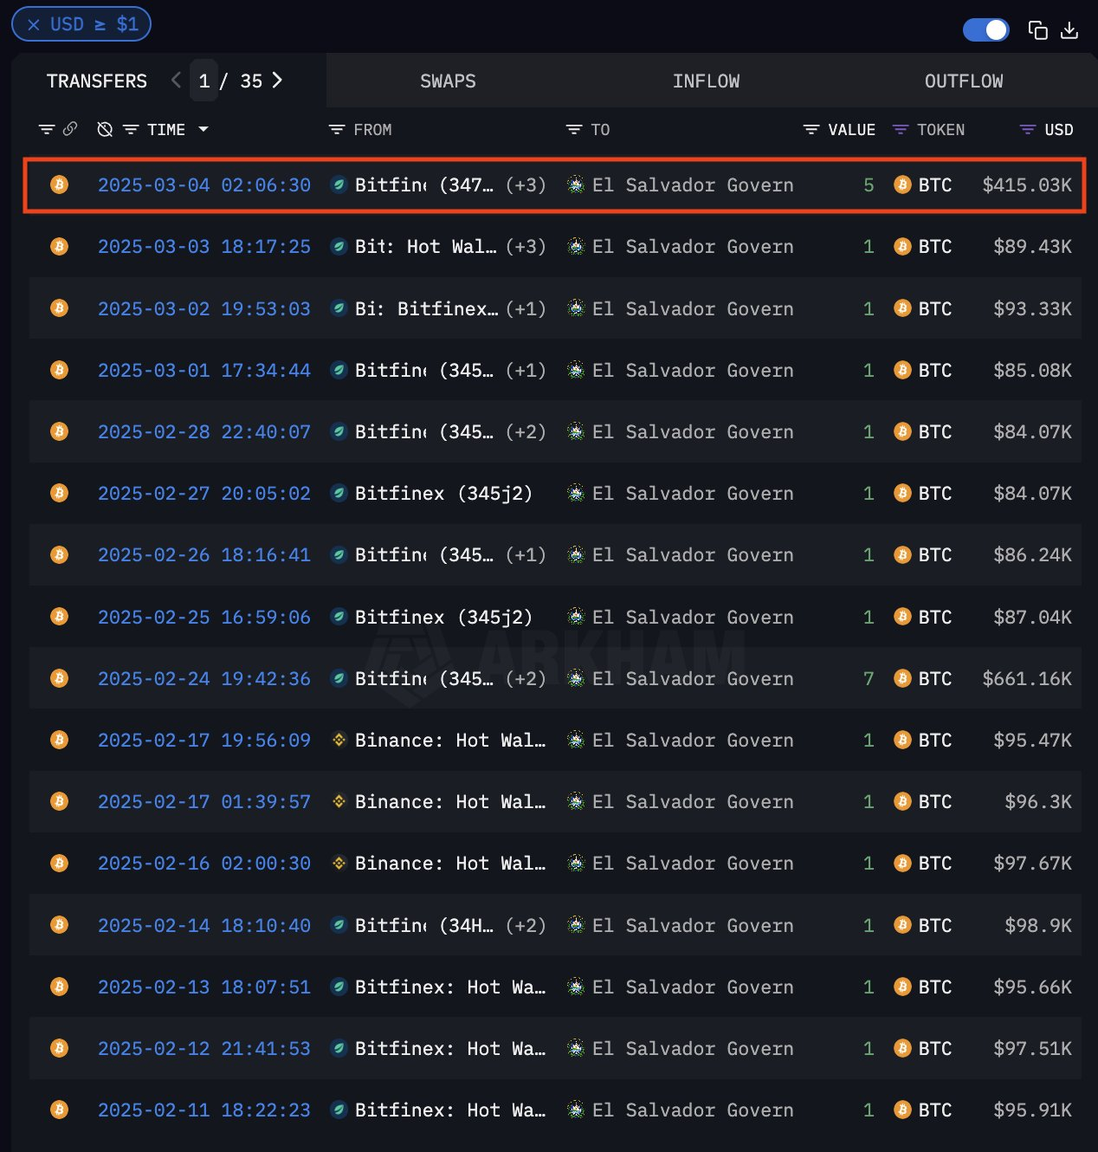
Task: Open the OUTFLOW tab
Action: (x=963, y=81)
